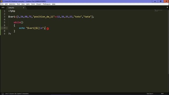Open the File menu
The image size is (169, 95).
(x=2, y=4)
